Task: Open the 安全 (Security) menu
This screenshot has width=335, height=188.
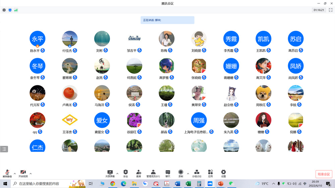Action: pos(125,173)
